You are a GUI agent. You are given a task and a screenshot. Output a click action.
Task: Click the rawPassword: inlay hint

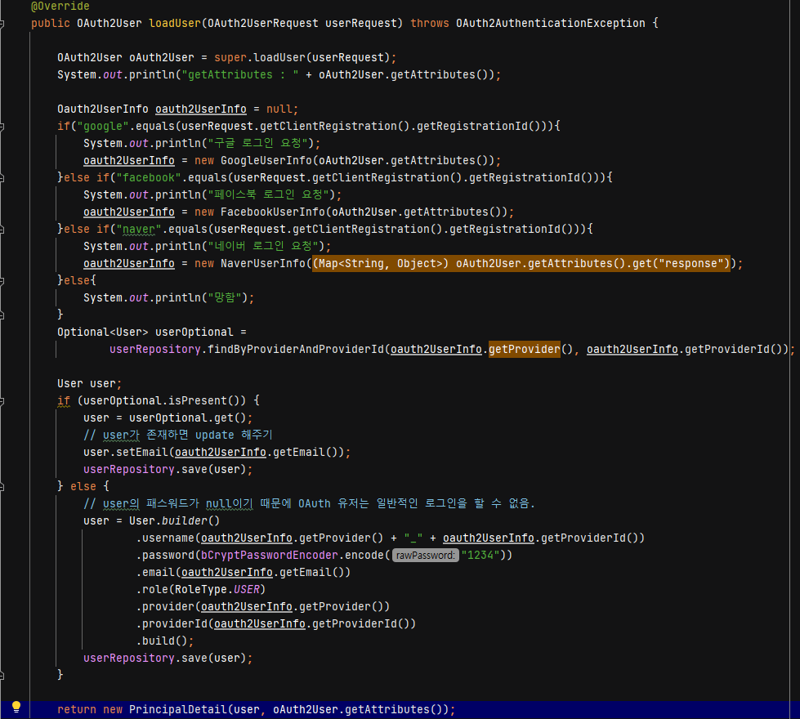pos(426,556)
